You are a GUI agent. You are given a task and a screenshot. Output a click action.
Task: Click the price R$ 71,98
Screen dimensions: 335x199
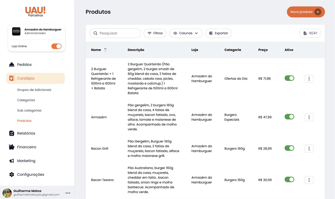(264, 79)
